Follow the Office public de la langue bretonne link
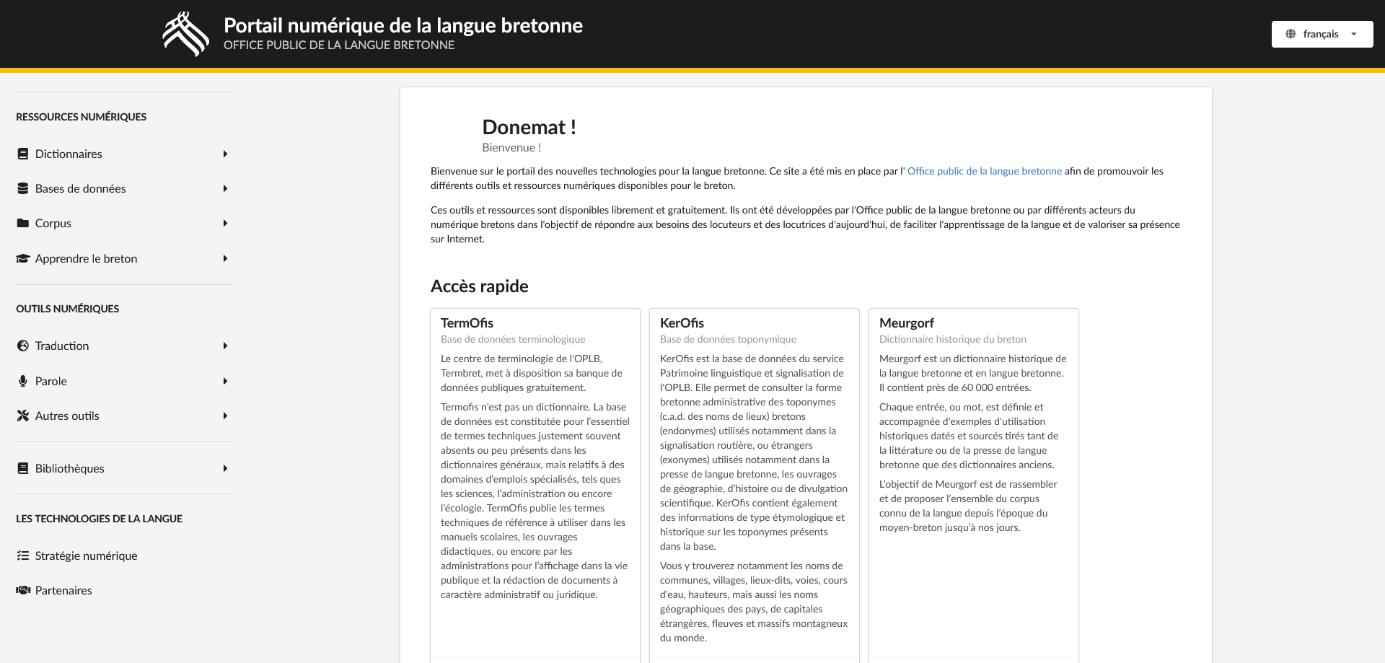This screenshot has width=1385, height=663. (x=984, y=171)
